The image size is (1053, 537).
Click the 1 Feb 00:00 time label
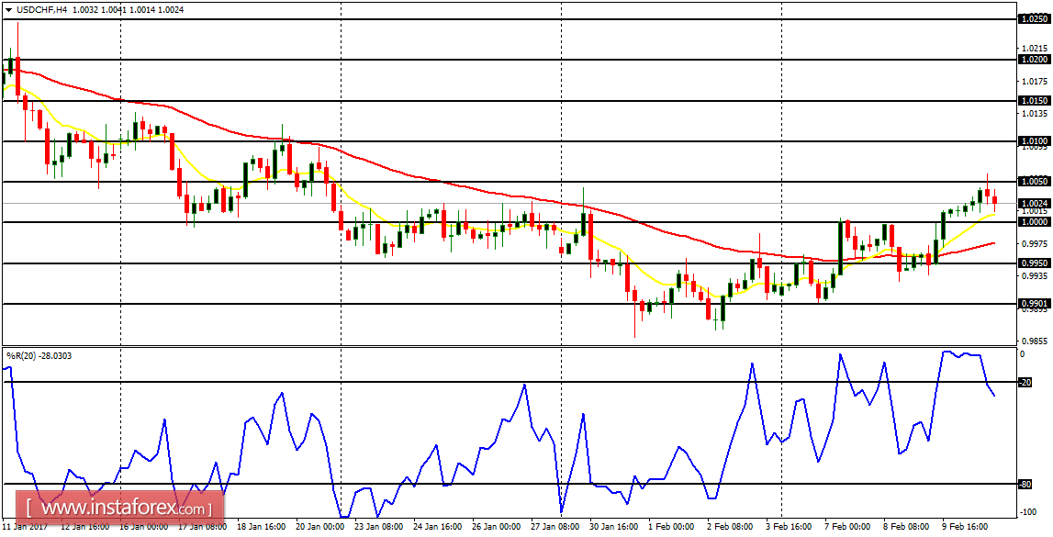[x=672, y=528]
